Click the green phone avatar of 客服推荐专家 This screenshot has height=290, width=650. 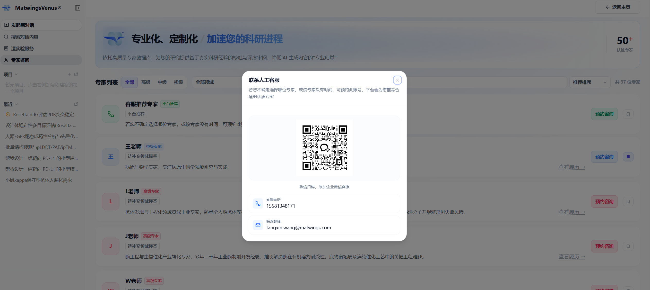pos(111,114)
